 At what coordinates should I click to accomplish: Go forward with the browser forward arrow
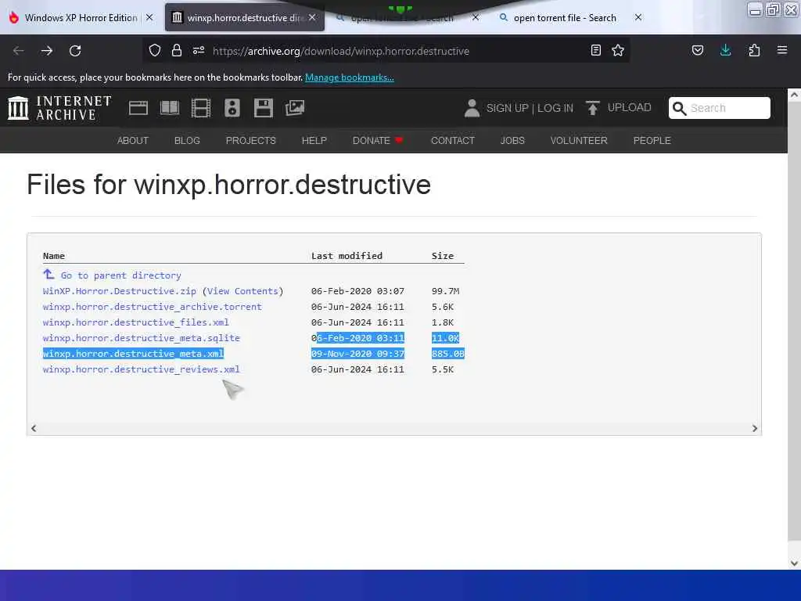pyautogui.click(x=47, y=51)
